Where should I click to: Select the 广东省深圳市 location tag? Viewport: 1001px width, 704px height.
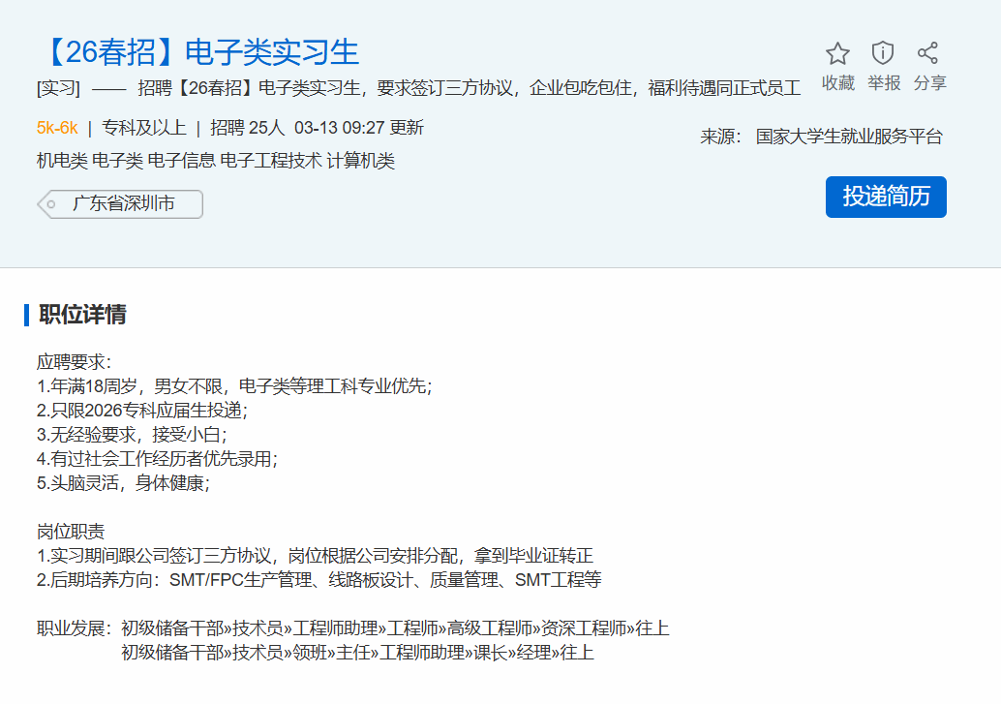123,204
